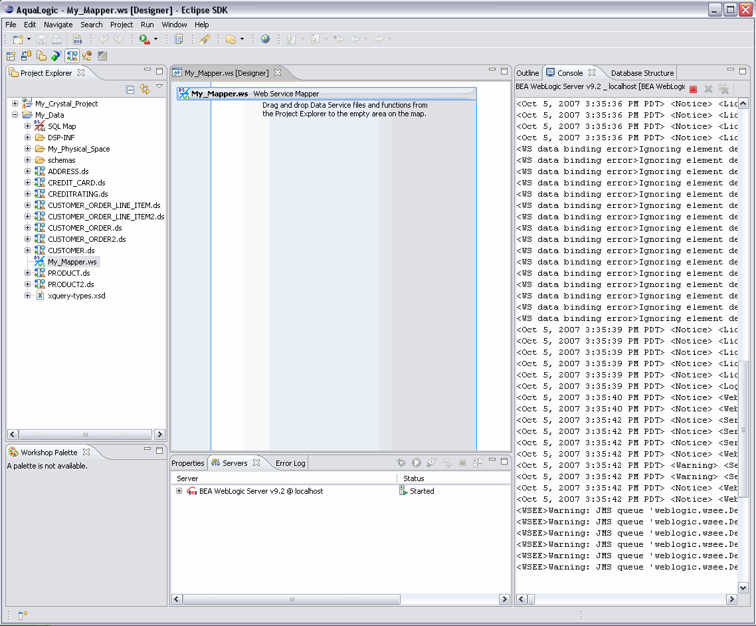Click Servers view horizontal scrollbar thumb
The image size is (756, 626).
click(291, 599)
